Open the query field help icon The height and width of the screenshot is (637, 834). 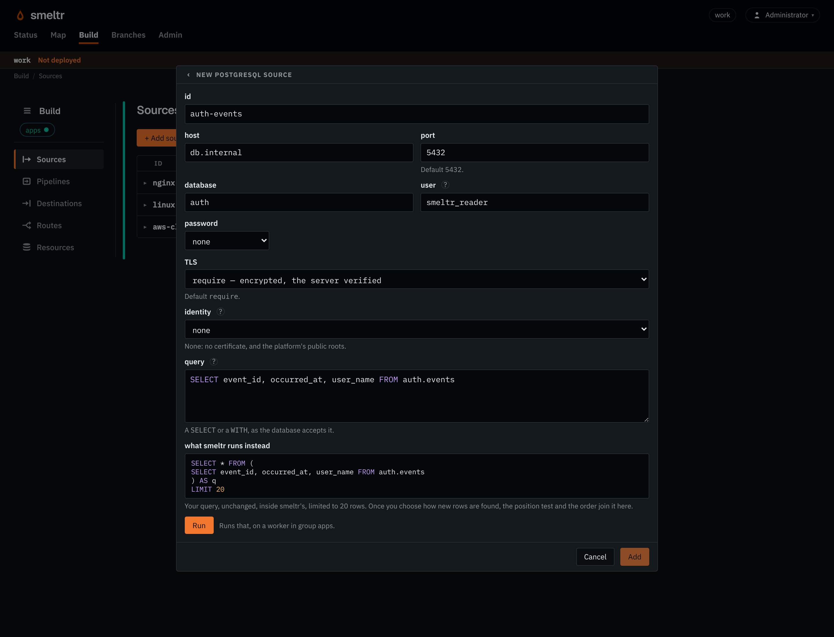click(213, 361)
